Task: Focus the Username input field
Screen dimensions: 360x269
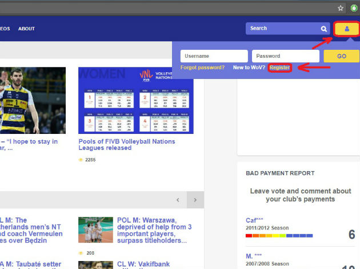Action: 214,56
